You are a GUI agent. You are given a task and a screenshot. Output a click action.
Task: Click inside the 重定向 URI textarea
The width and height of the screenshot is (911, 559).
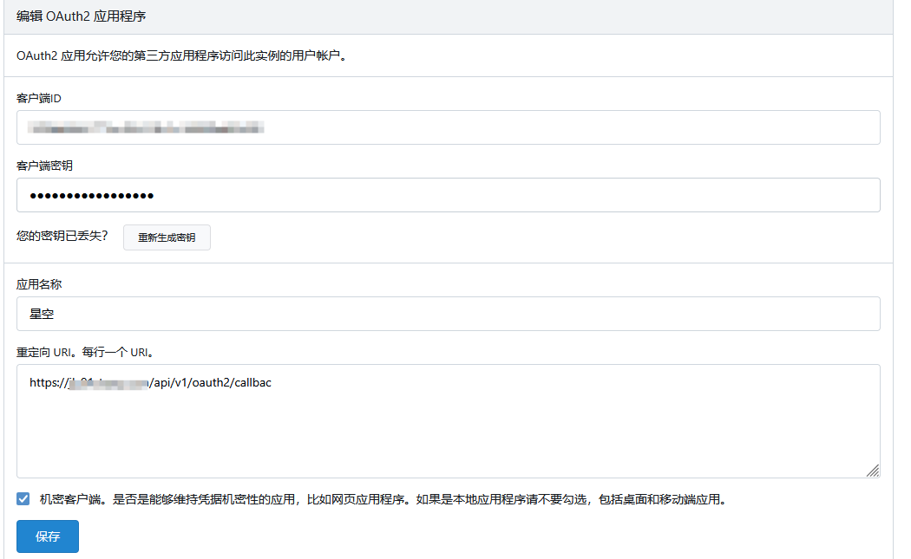(448, 421)
